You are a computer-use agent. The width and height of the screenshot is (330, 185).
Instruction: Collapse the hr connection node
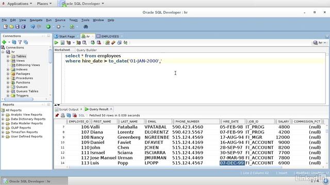coord(3,52)
